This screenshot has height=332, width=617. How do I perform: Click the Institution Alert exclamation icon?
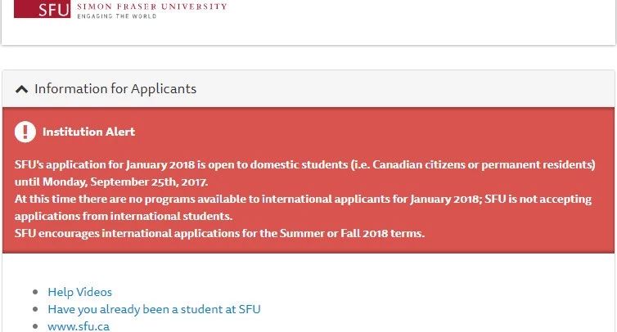[x=25, y=132]
